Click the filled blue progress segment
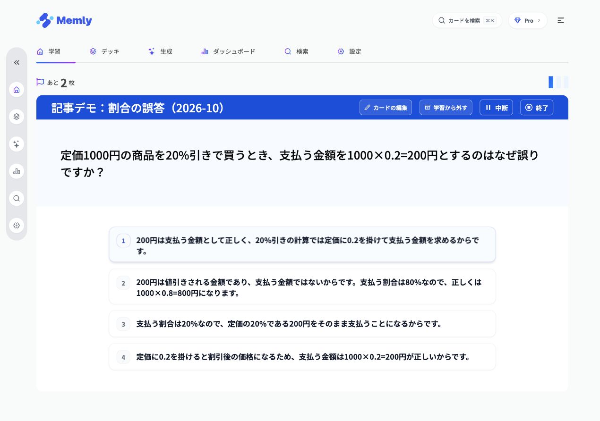 click(551, 82)
